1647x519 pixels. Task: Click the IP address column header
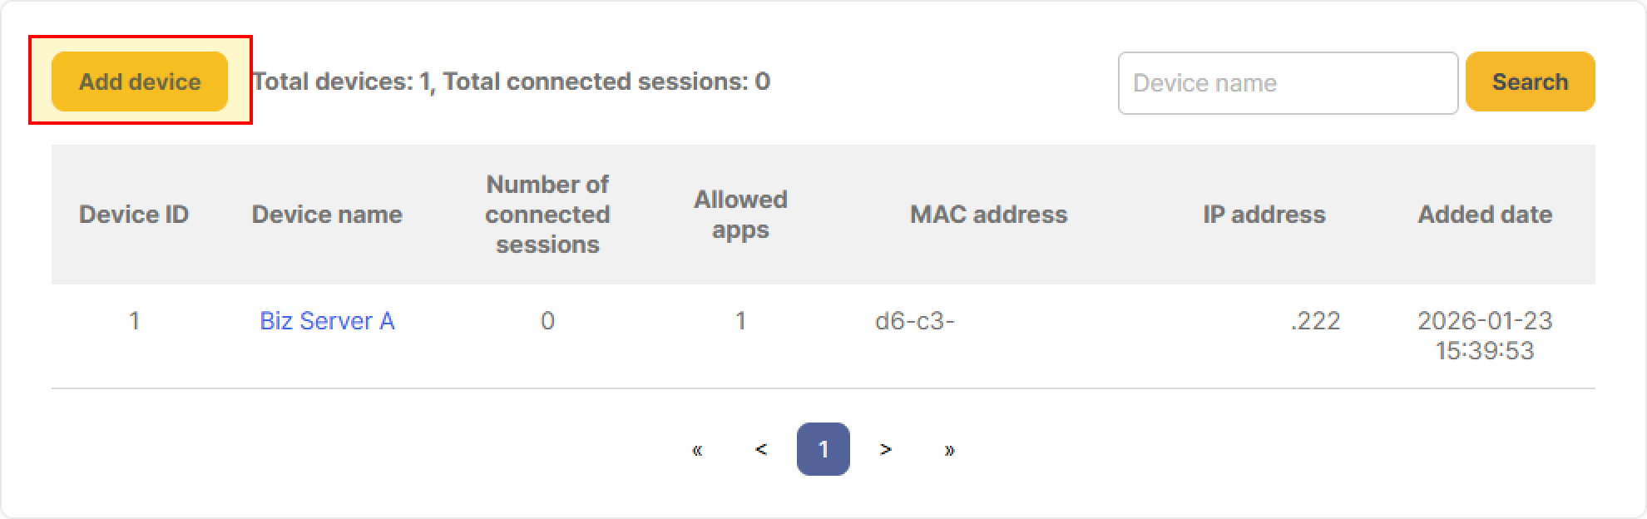(x=1264, y=215)
